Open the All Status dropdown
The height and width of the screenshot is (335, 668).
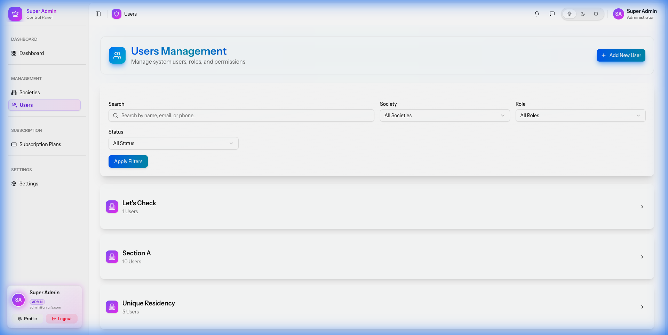click(174, 143)
